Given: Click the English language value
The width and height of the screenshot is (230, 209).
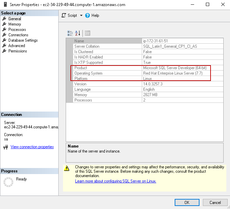Looking at the screenshot, I should (149, 89).
